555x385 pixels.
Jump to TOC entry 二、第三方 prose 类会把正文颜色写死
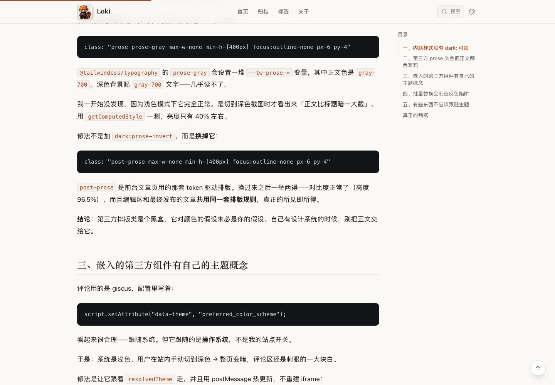click(x=439, y=62)
